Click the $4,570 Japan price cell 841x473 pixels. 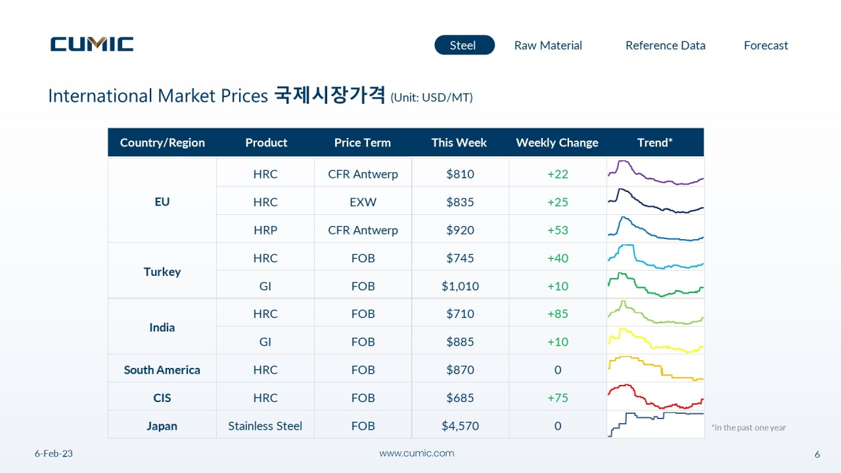(460, 426)
